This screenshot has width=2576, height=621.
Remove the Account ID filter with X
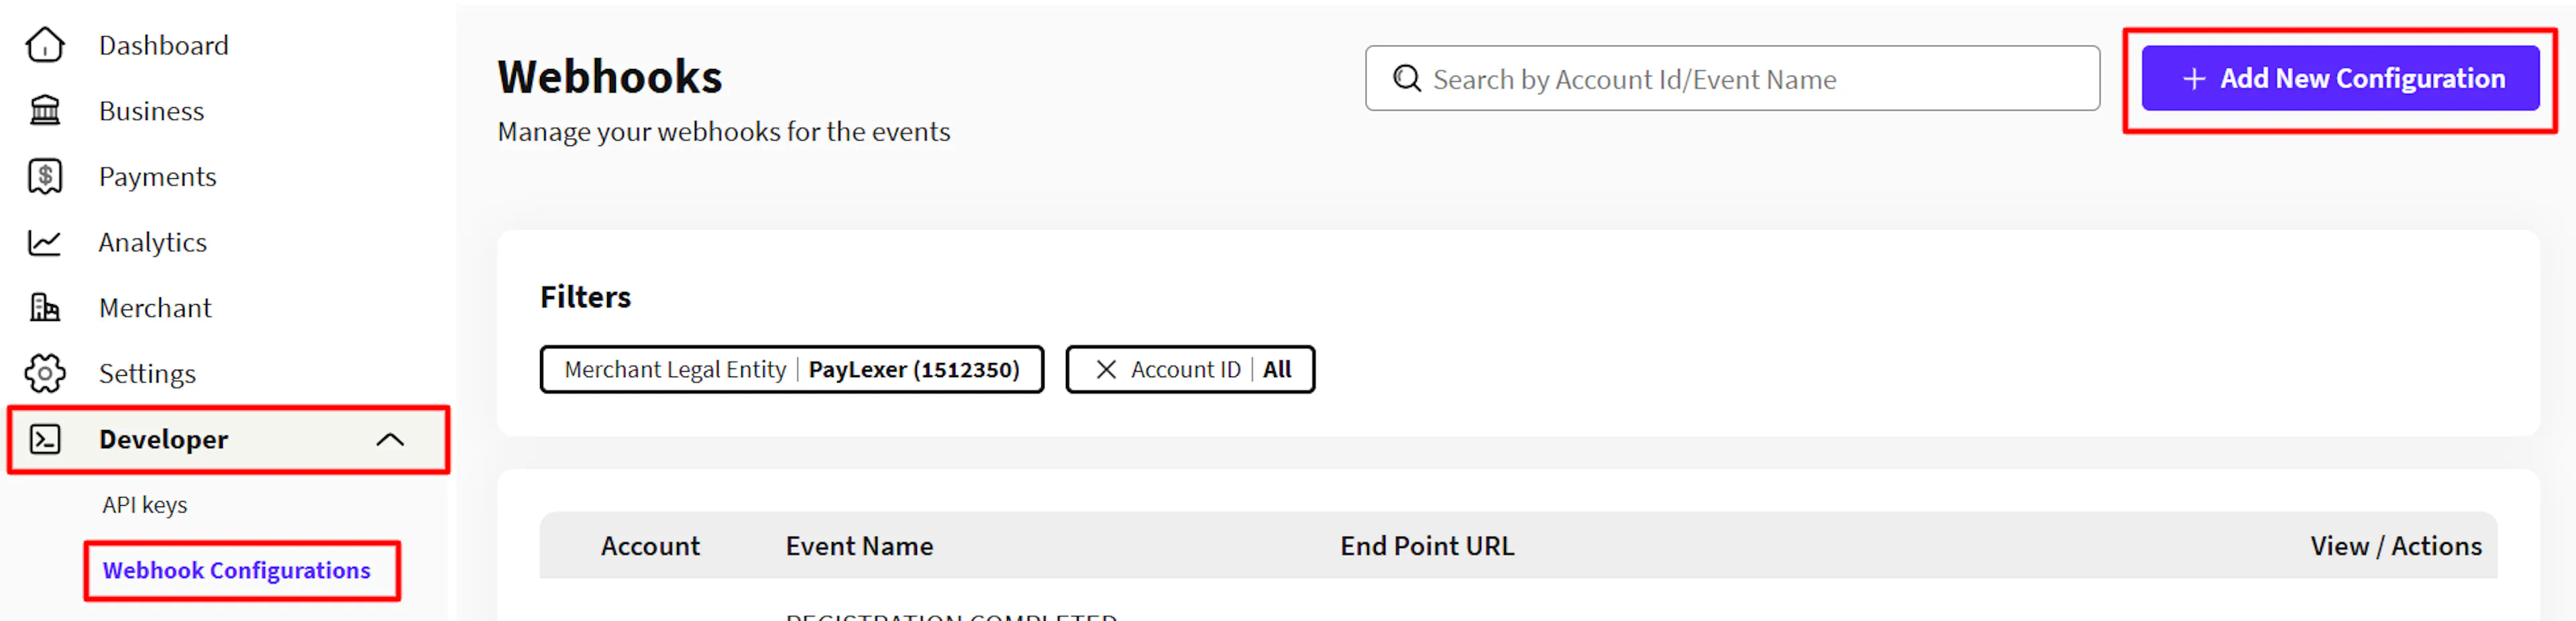[1106, 370]
